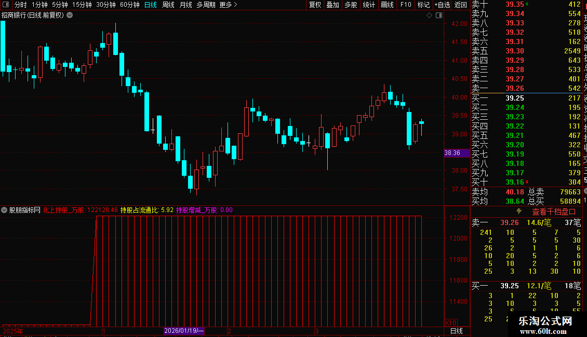Screen dimensions: 587x337
Task: Click 叠加 overlay button
Action: (x=332, y=5)
